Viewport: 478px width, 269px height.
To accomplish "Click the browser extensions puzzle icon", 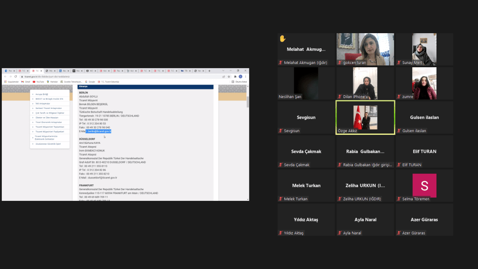I will click(x=235, y=77).
